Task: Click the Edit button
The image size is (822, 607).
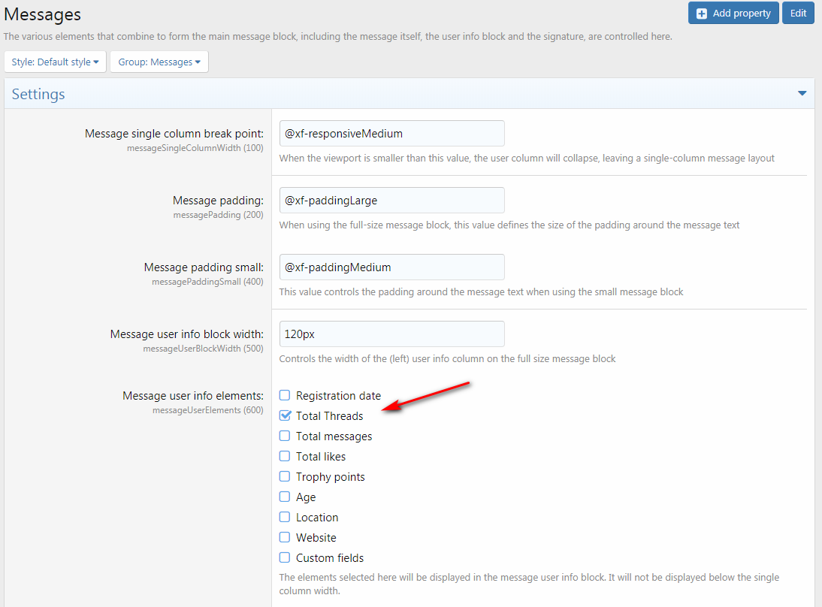Action: (x=798, y=14)
